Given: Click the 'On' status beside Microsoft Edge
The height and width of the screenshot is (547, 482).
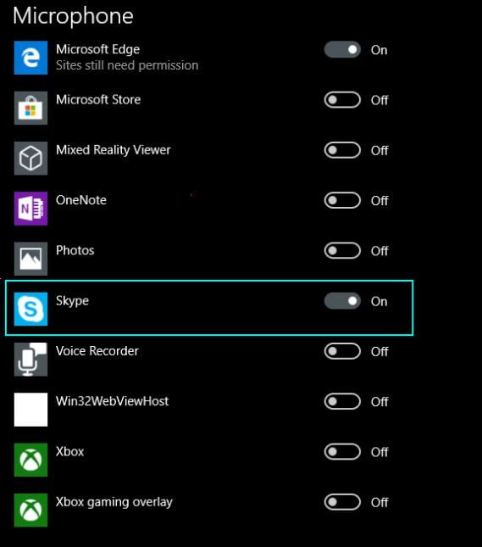Looking at the screenshot, I should coord(380,50).
